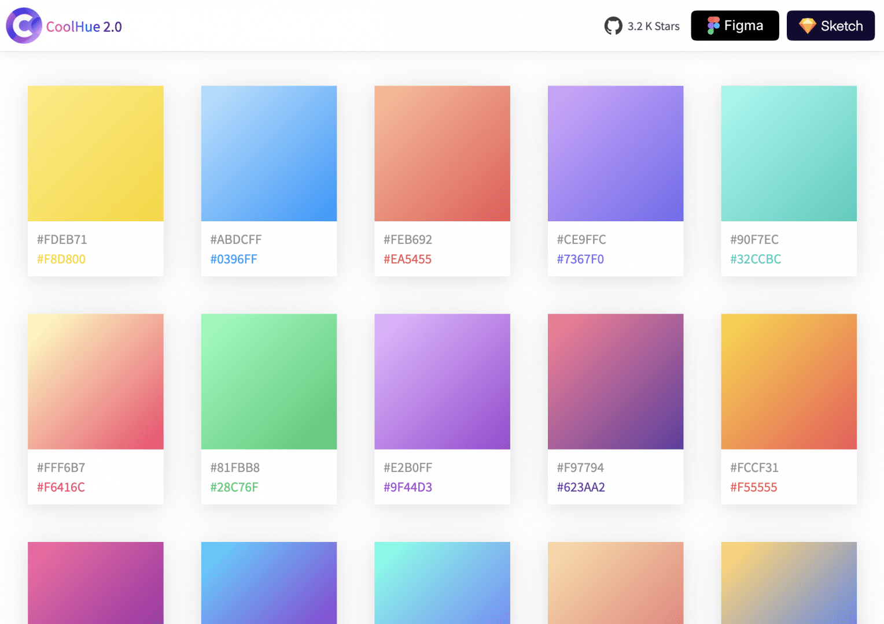Select the teal #90F7EC gradient swatch
Image resolution: width=884 pixels, height=624 pixels.
(789, 154)
